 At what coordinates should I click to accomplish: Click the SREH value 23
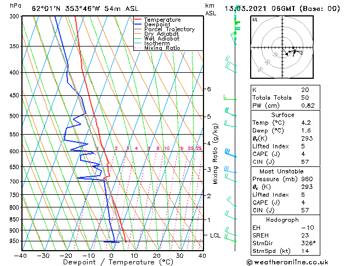305,235
